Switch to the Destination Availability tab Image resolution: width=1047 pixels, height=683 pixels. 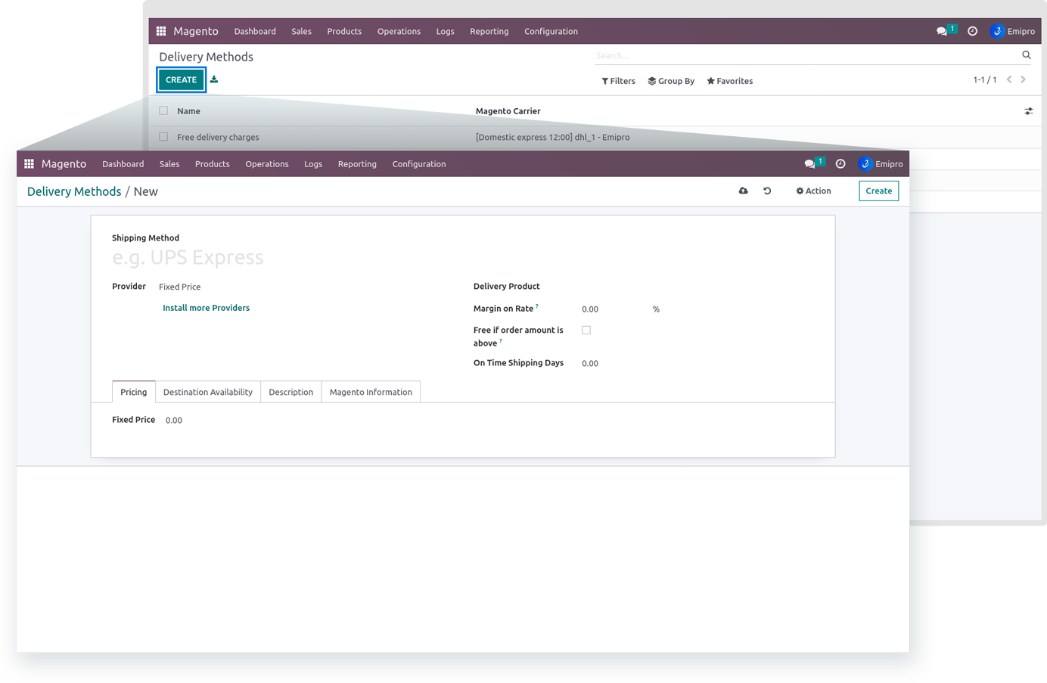tap(208, 392)
